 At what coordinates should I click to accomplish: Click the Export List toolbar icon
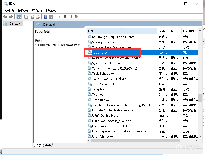click(38, 17)
